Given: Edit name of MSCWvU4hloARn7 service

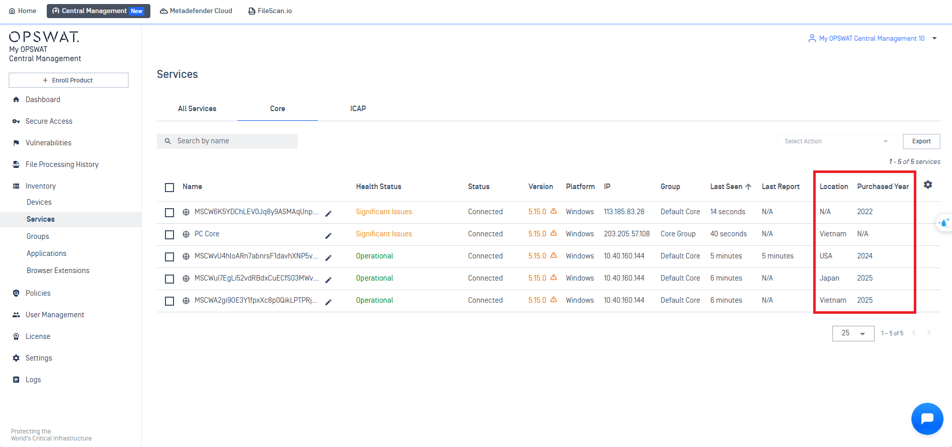Looking at the screenshot, I should click(x=328, y=257).
